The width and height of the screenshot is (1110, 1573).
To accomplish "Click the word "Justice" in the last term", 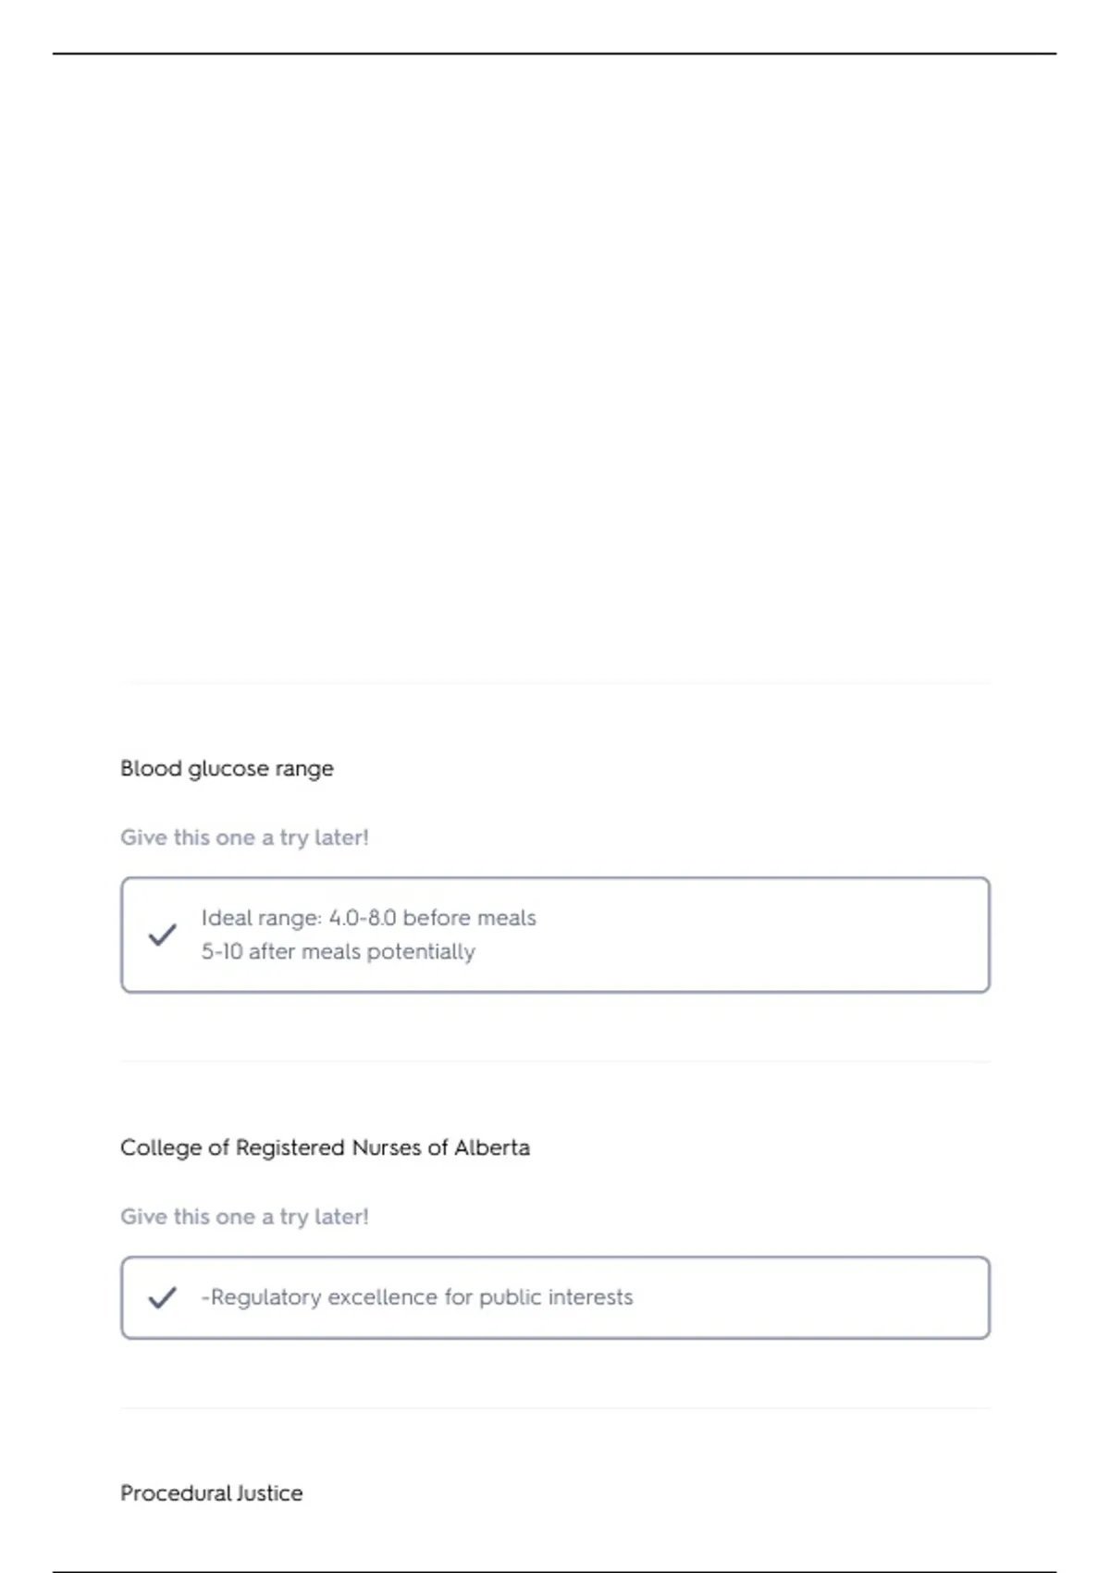I will [x=269, y=1492].
